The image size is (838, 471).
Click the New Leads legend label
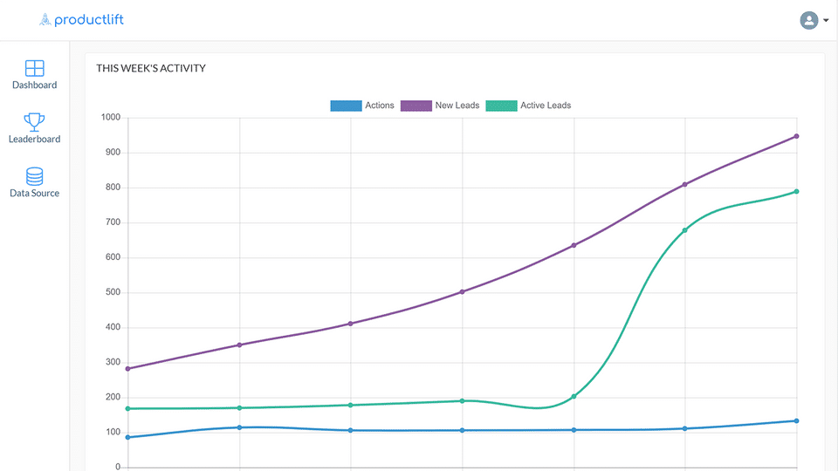457,106
